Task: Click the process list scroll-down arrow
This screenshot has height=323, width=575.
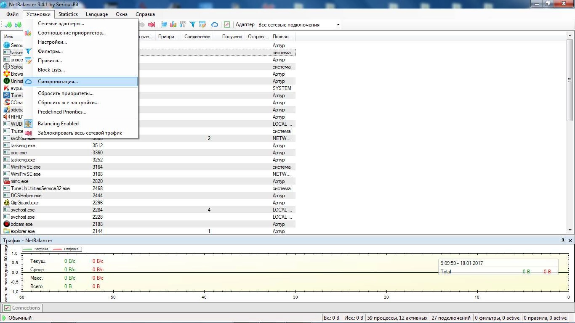Action: coord(570,230)
